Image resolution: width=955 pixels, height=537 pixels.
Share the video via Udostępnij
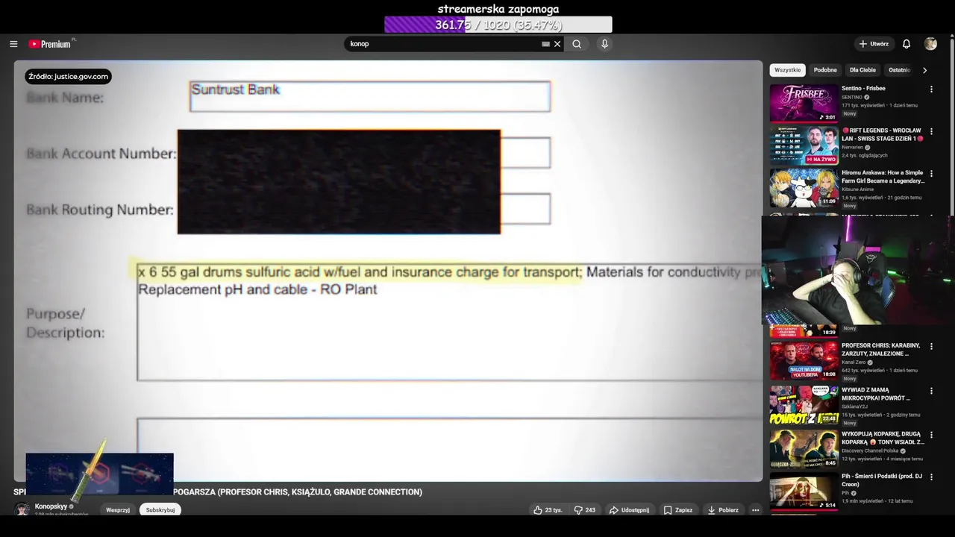[629, 510]
